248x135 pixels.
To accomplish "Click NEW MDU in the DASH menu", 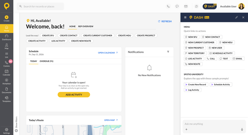I will pyautogui.click(x=226, y=42).
